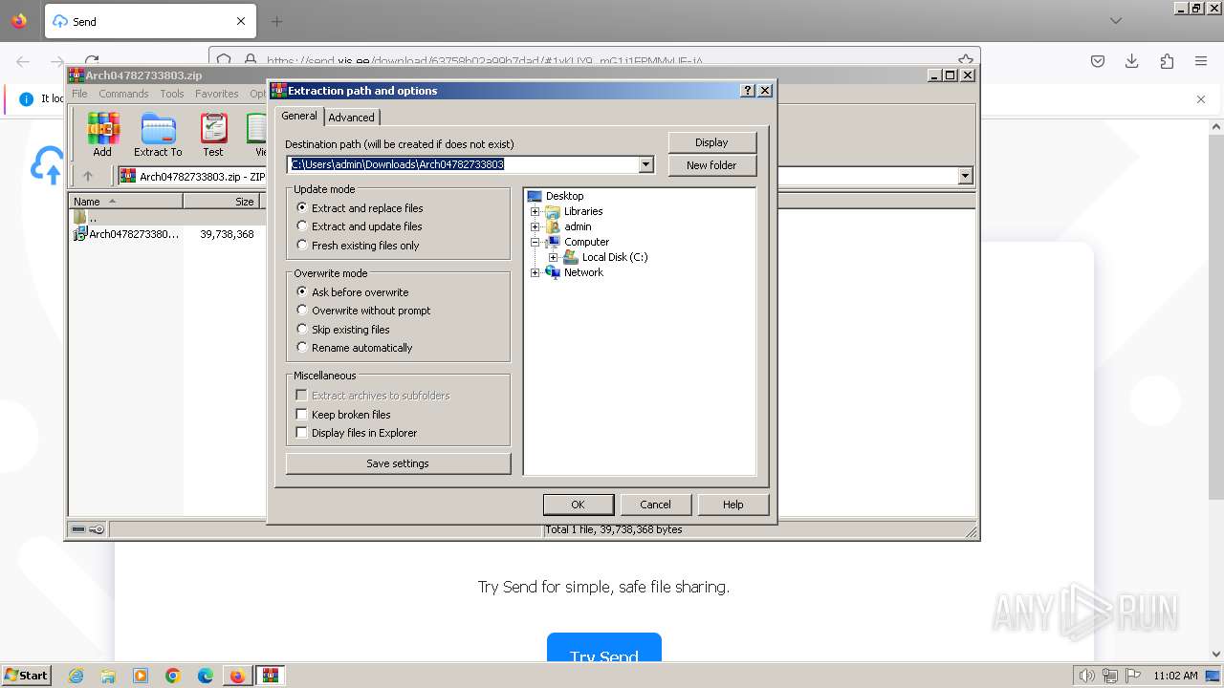Viewport: 1224px width, 688px height.
Task: Expand the Libraries tree node
Action: [535, 211]
